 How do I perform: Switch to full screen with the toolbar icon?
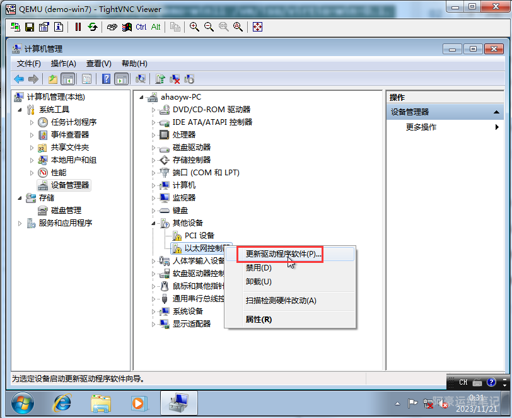[x=257, y=26]
